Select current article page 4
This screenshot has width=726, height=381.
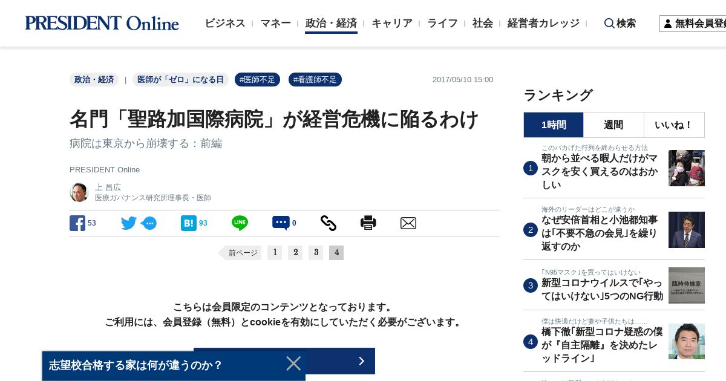point(336,253)
